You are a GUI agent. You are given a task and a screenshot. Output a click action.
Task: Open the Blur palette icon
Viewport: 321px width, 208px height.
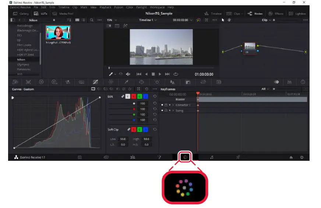(172, 82)
